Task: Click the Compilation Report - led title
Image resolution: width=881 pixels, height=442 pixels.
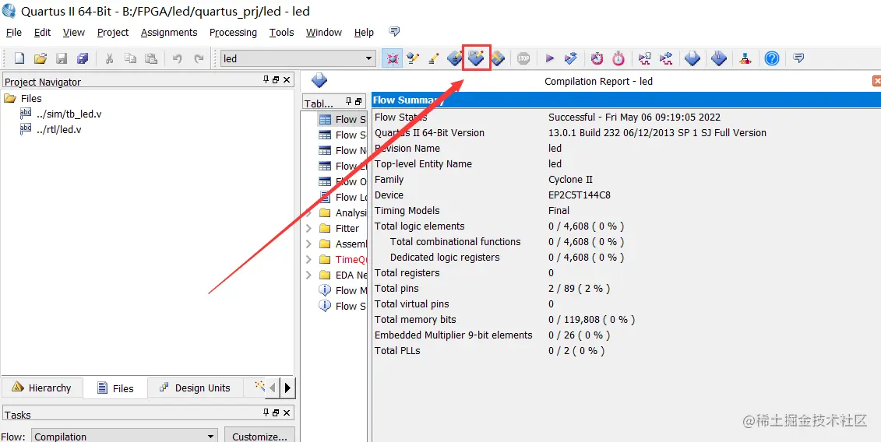Action: 598,82
